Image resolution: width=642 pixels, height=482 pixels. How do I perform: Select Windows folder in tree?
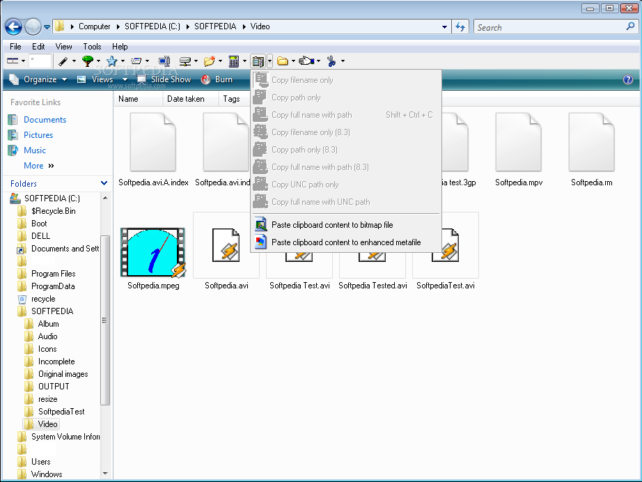47,474
